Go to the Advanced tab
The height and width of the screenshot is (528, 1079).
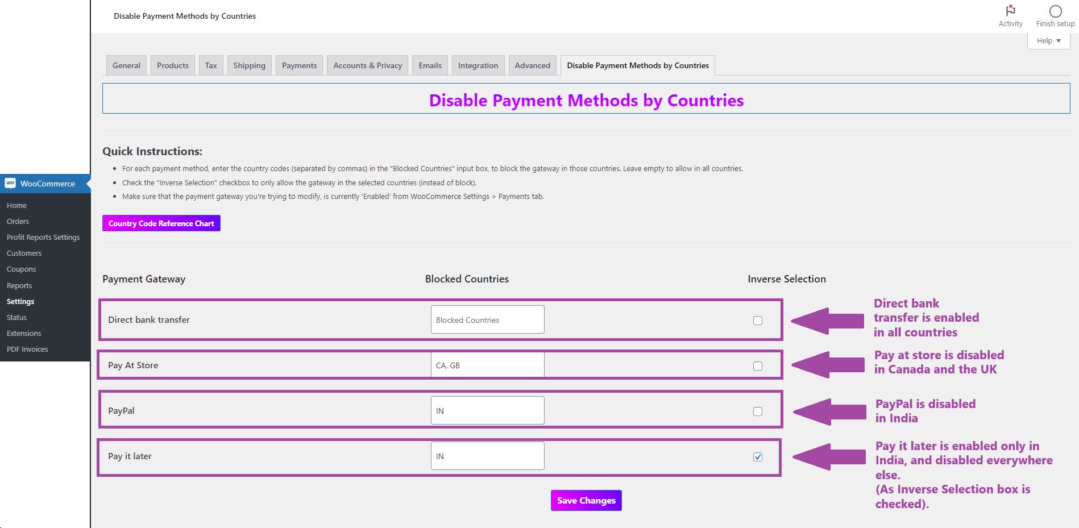point(532,65)
